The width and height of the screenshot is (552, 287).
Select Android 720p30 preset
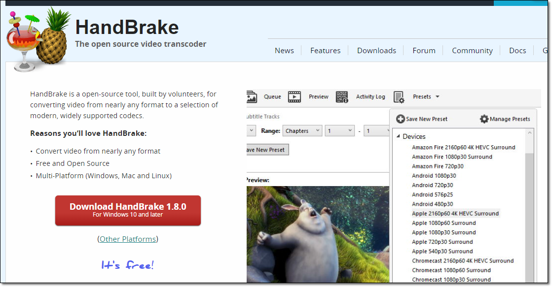click(x=432, y=185)
